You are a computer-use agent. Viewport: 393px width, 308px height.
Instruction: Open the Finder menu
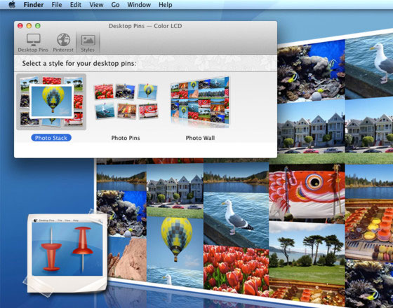tap(34, 5)
